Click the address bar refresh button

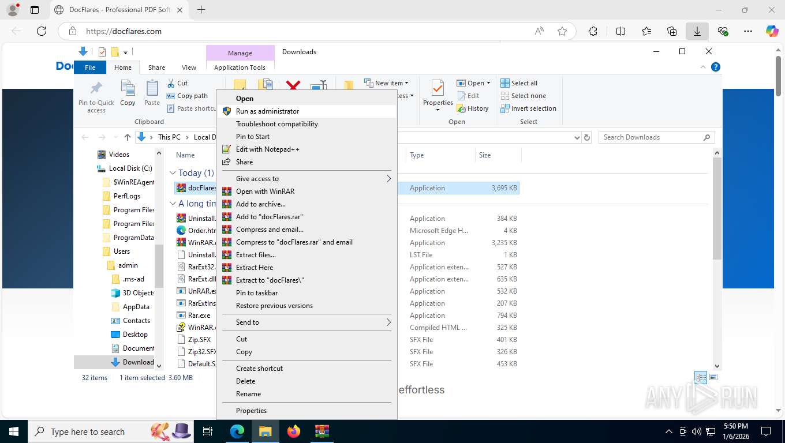(x=587, y=137)
